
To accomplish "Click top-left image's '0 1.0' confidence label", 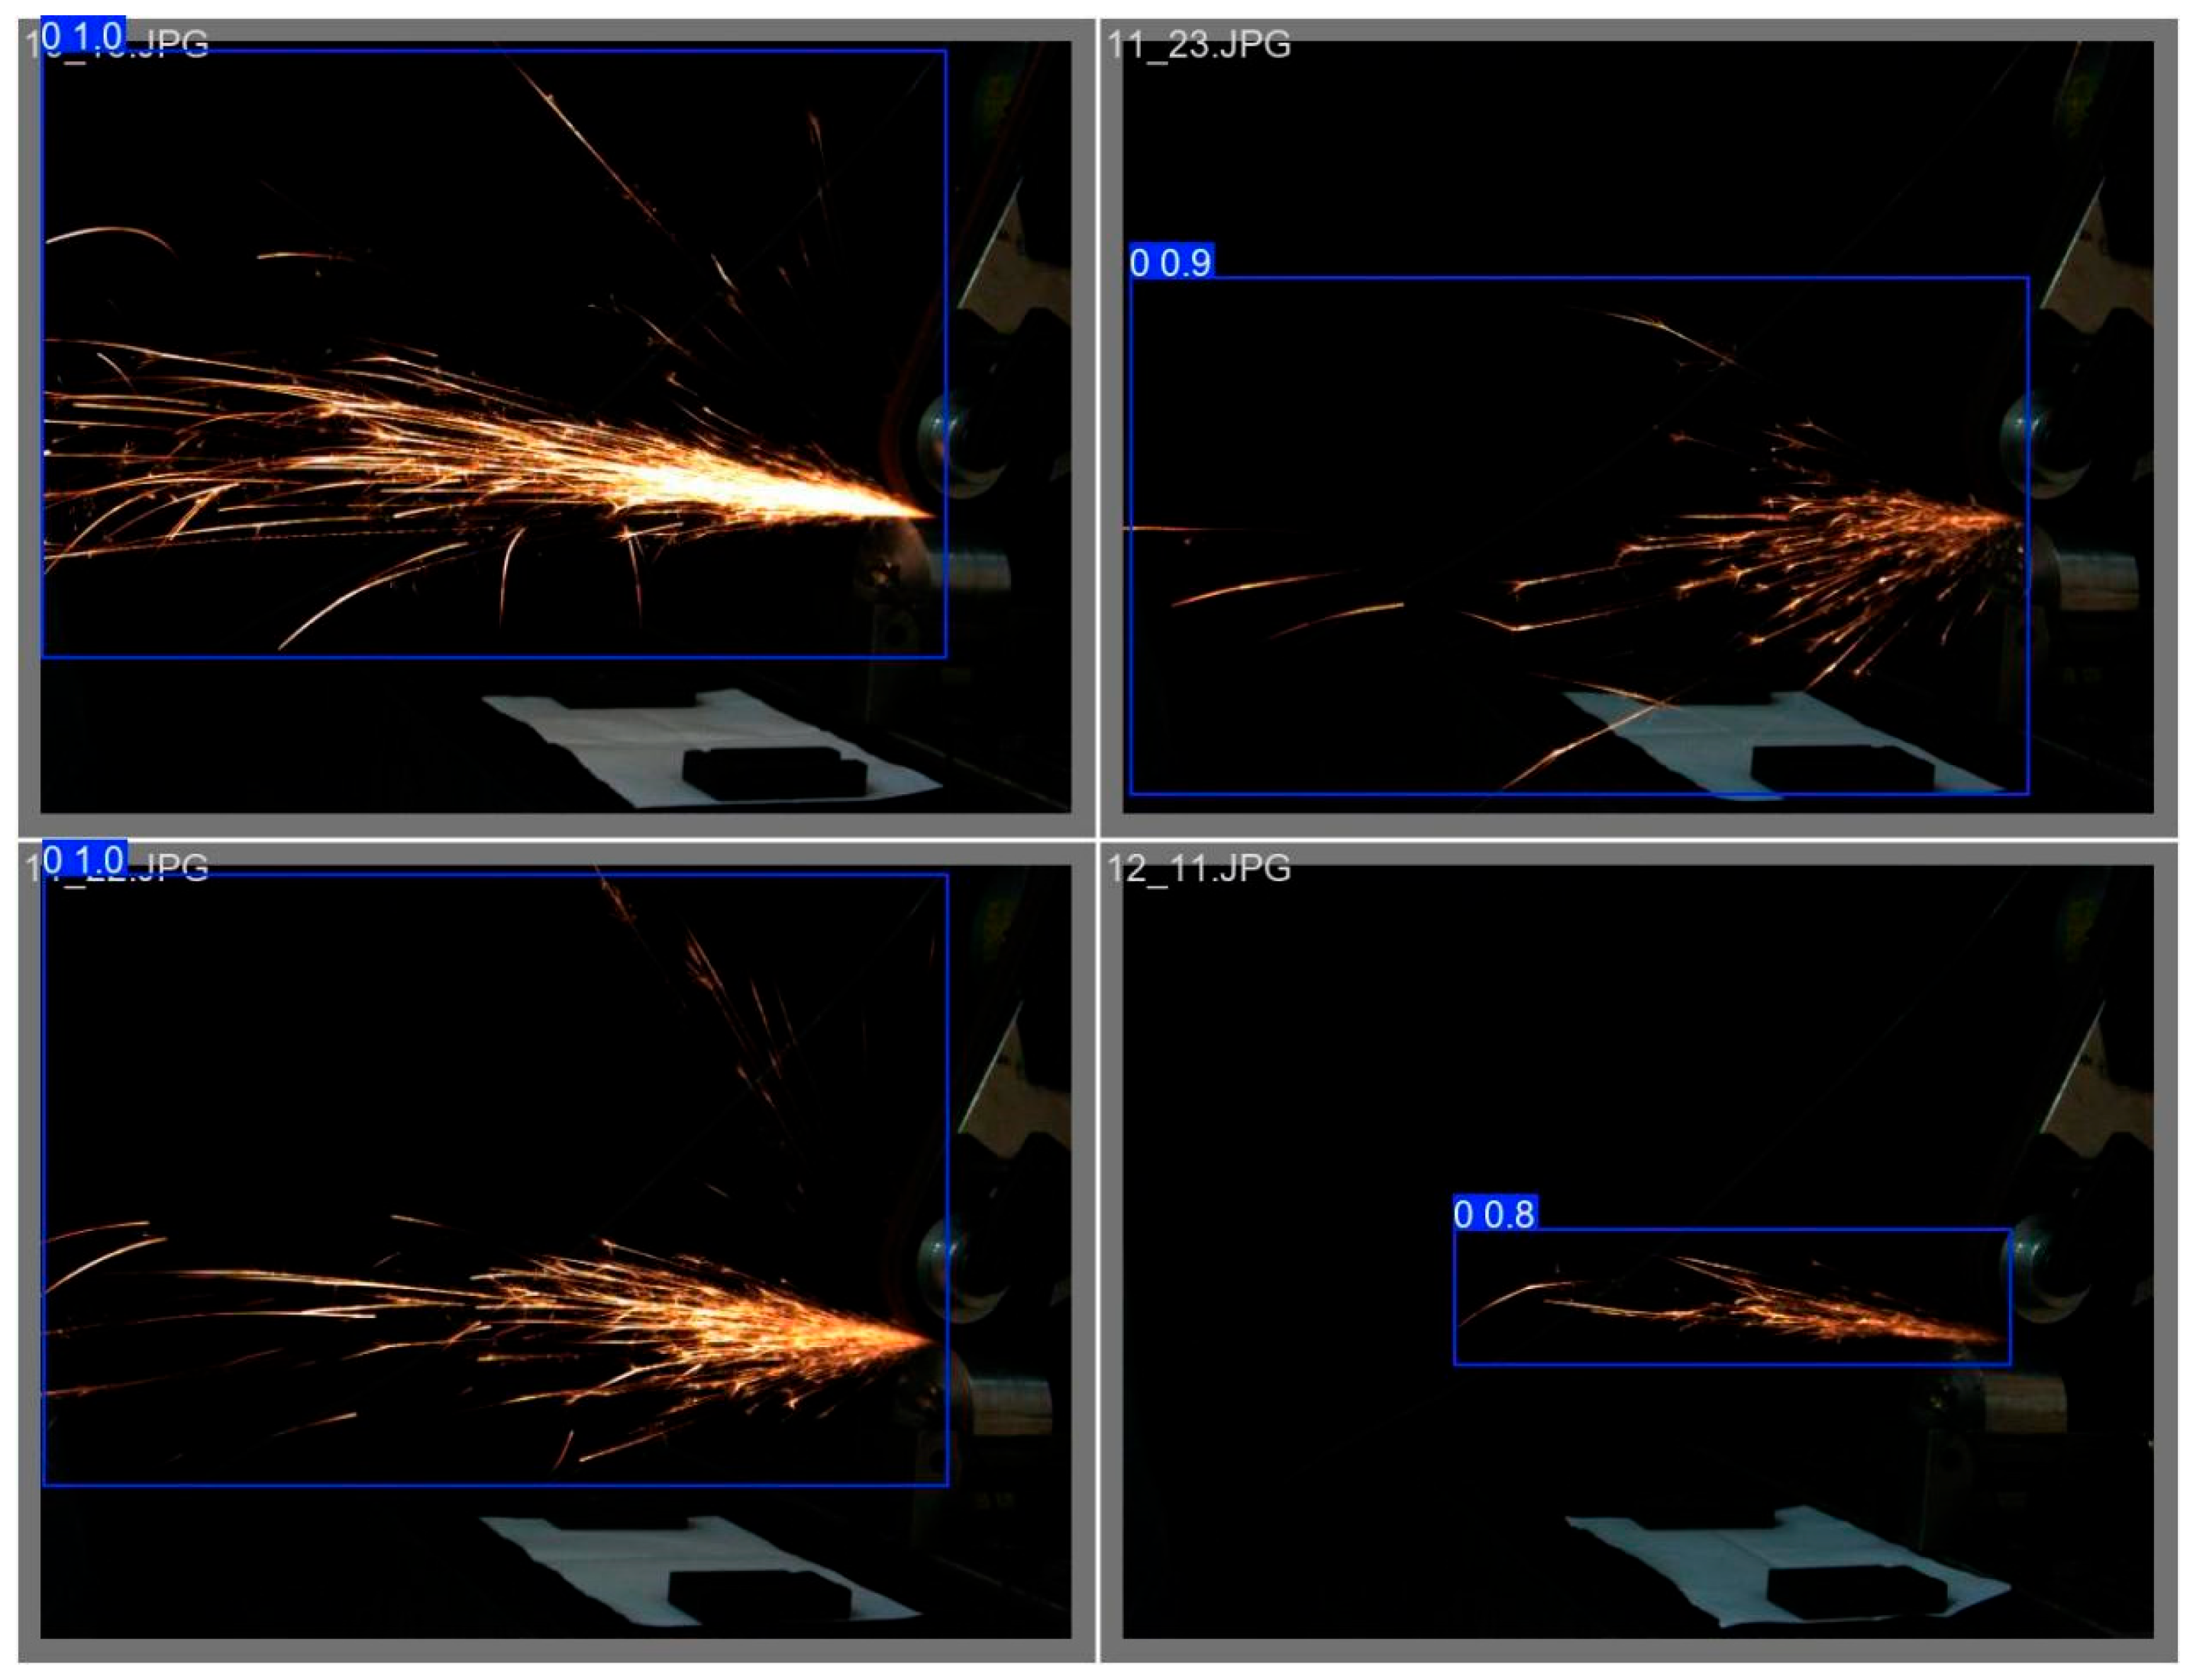I will click(x=83, y=36).
